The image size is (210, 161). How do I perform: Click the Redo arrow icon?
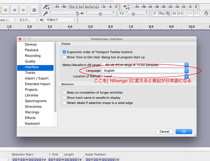[x=196, y=13]
